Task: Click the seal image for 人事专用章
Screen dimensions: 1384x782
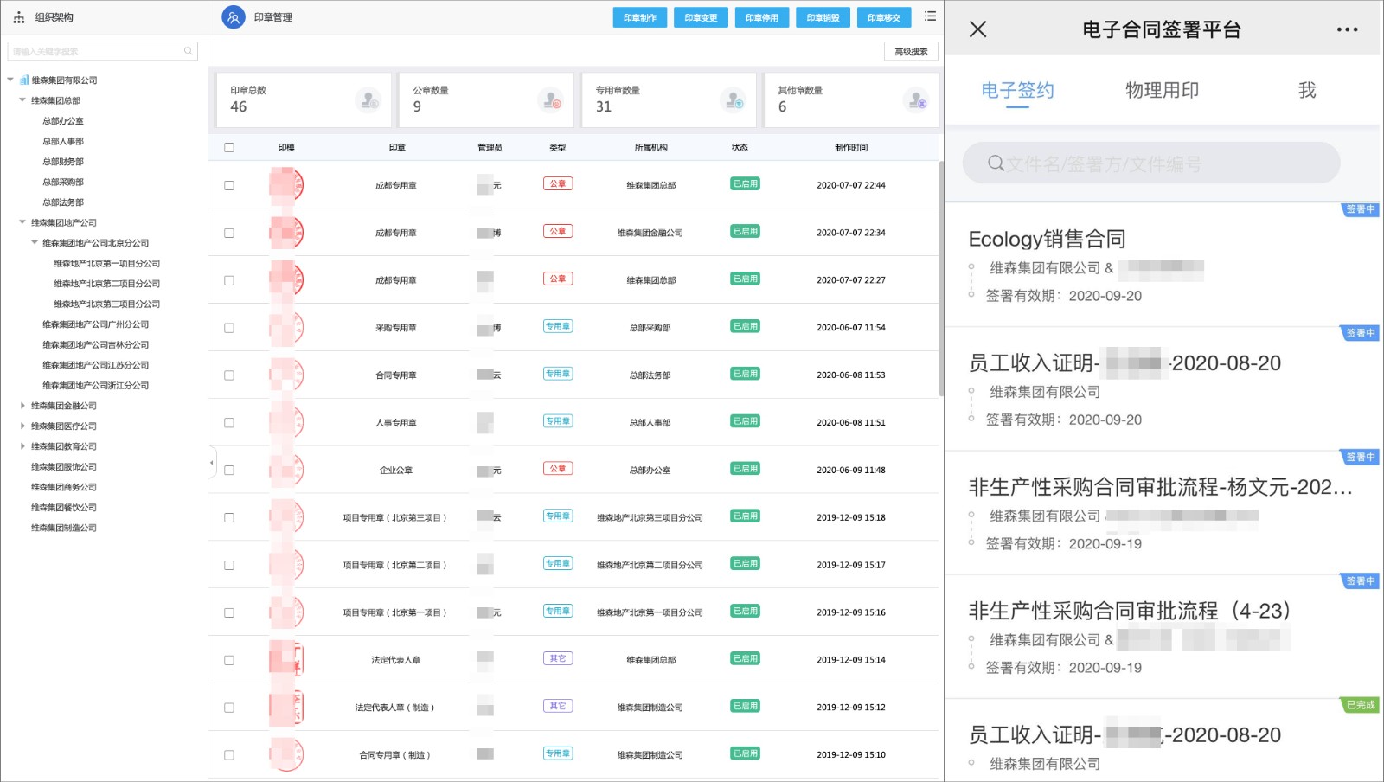Action: pos(286,423)
